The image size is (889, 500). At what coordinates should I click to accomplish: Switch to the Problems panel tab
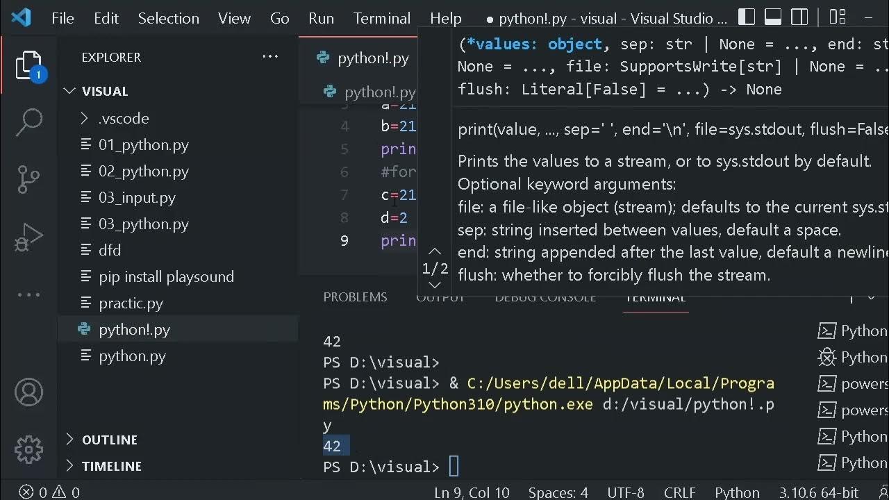[355, 297]
